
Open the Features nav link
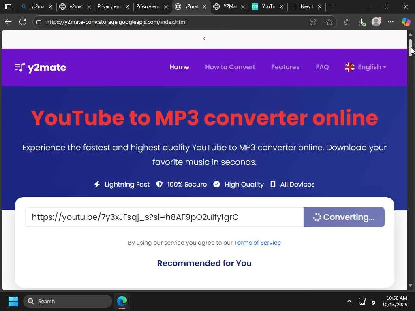point(285,67)
